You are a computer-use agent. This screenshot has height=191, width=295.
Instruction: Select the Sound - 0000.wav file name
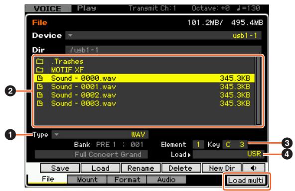click(83, 78)
